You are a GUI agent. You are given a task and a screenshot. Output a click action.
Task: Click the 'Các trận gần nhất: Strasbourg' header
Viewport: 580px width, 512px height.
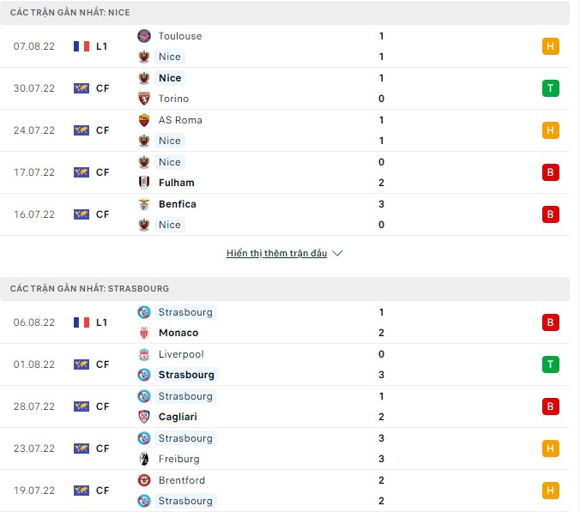coord(89,289)
